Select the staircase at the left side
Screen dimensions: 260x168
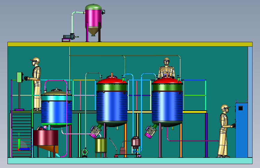point(21,135)
